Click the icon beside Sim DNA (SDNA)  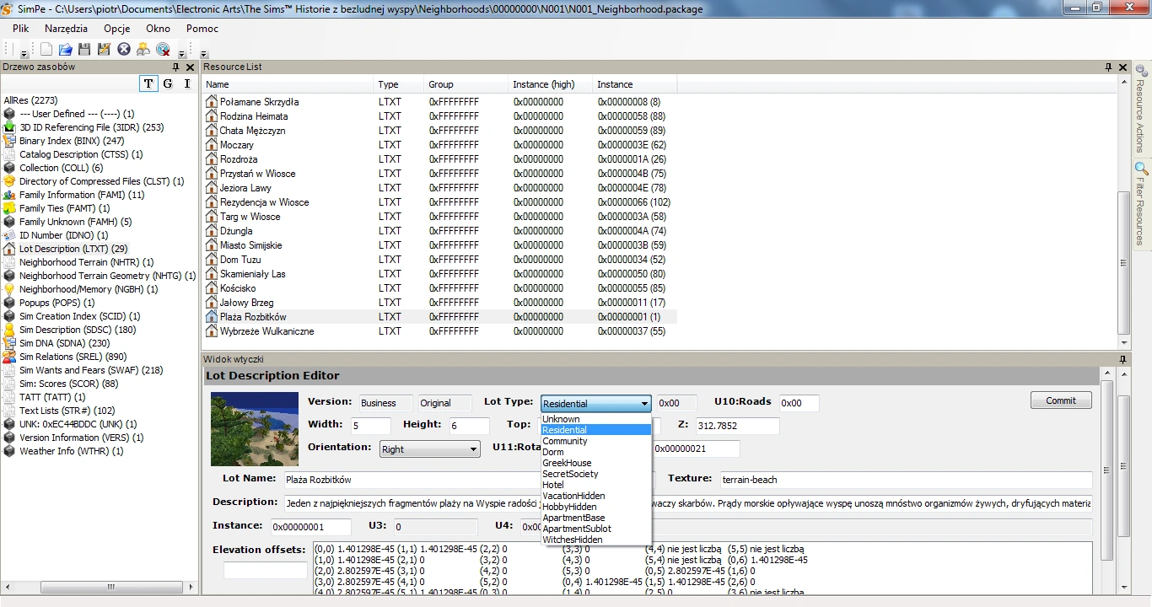tap(9, 343)
